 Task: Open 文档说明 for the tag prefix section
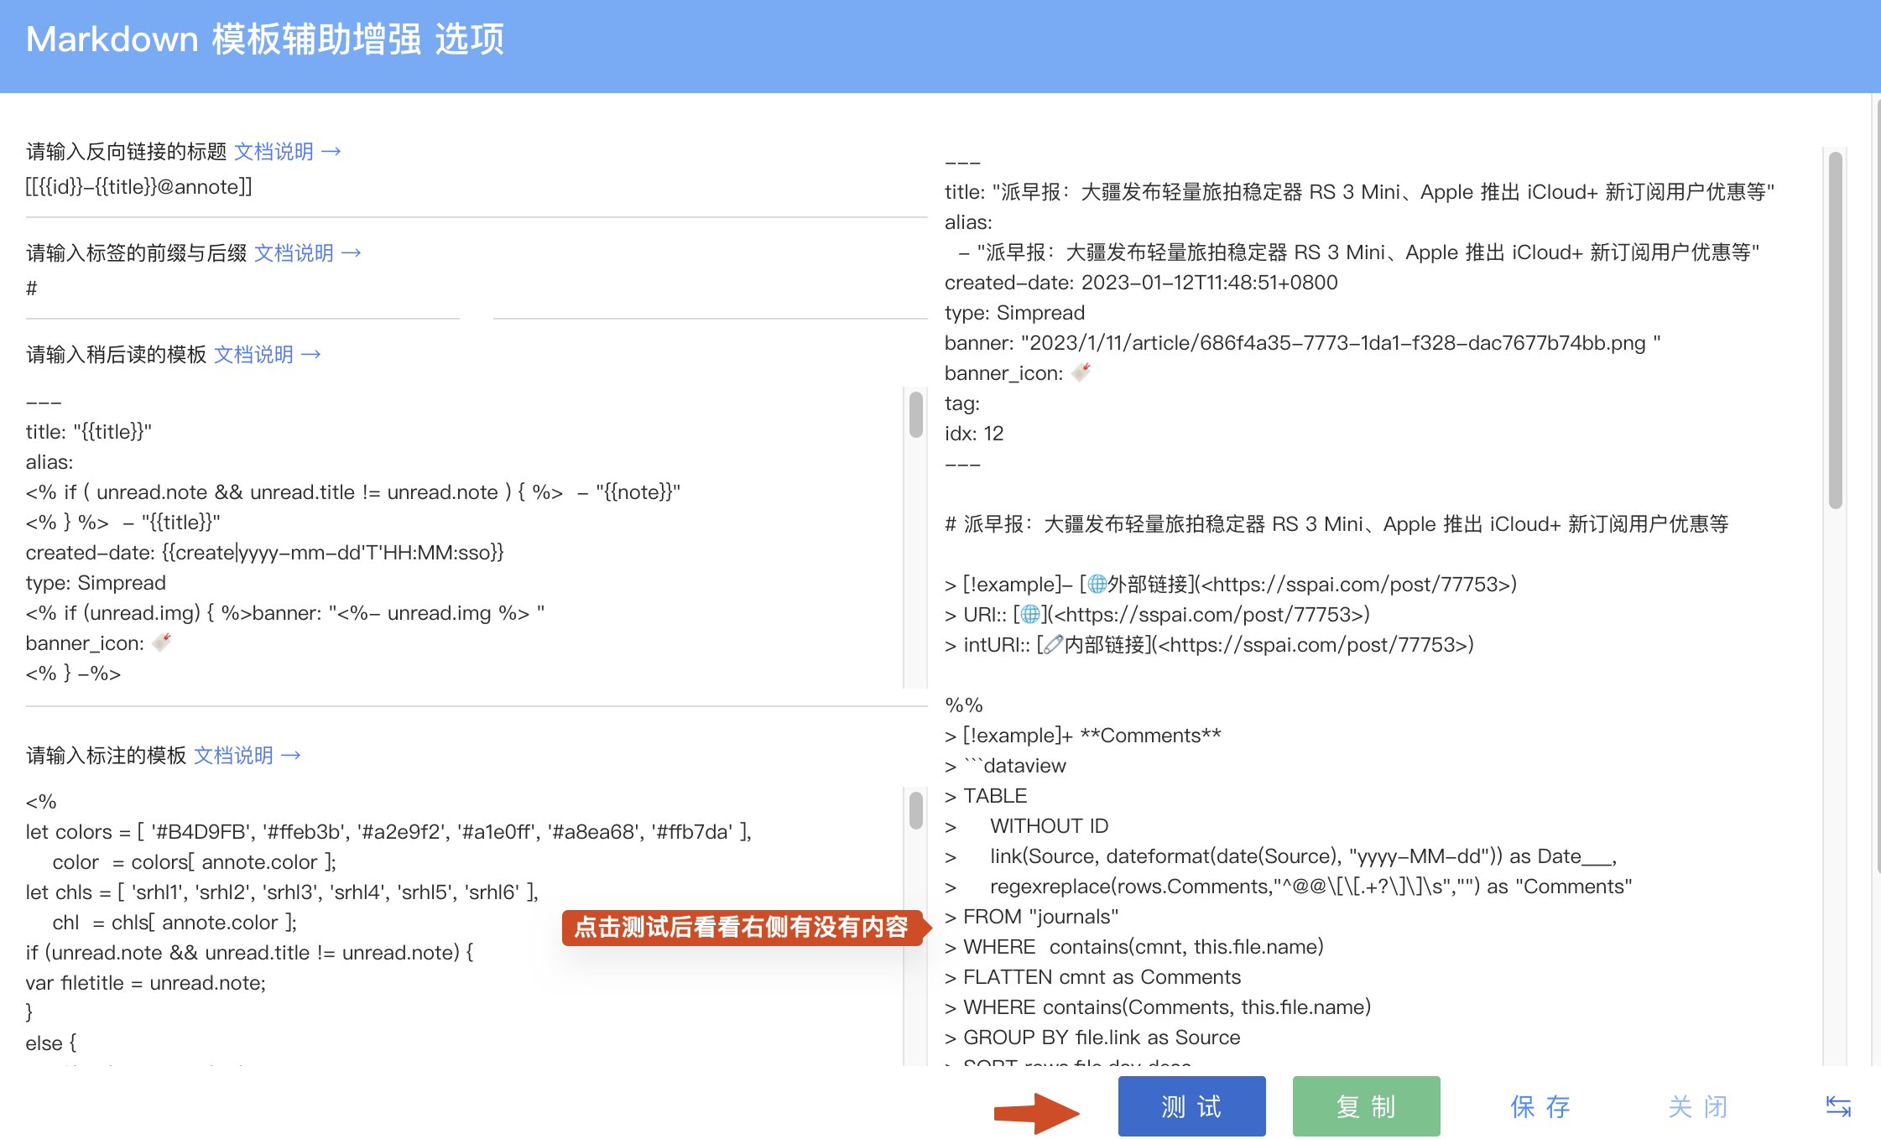point(295,252)
